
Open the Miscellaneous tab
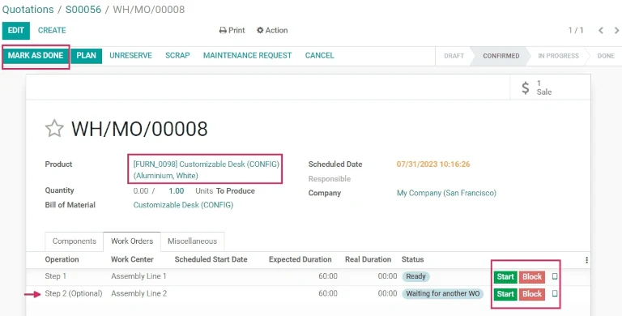193,241
